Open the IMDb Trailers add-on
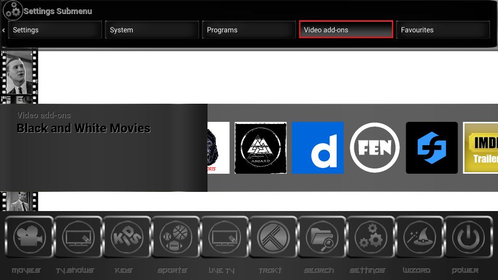 pyautogui.click(x=480, y=148)
